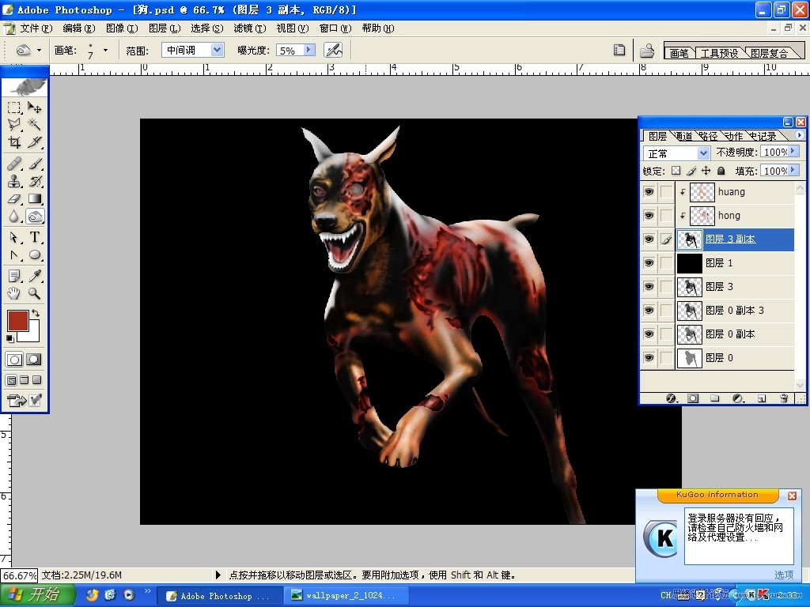
Task: Select the Crop tool in toolbox
Action: point(14,142)
